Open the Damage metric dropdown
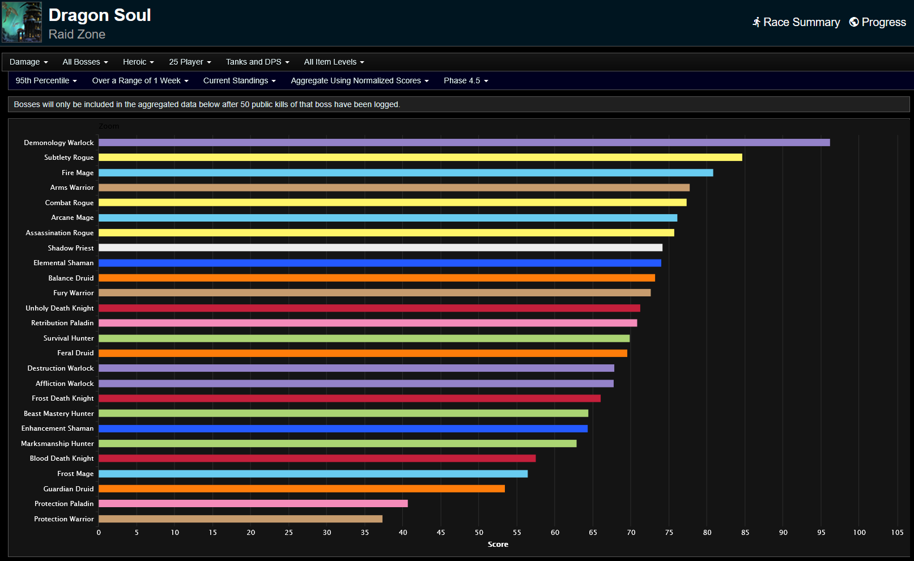 point(28,62)
